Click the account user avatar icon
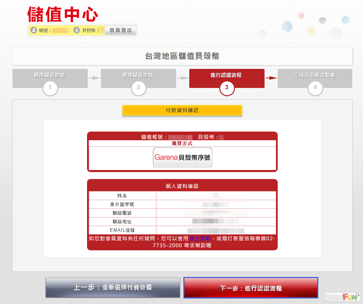Screen dimensions: 363x304 [34, 30]
